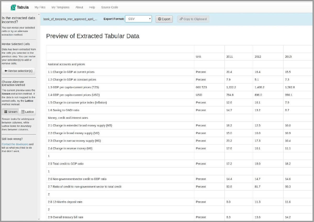
Task: Click the Revise selection(s) button
Action: 18,71
